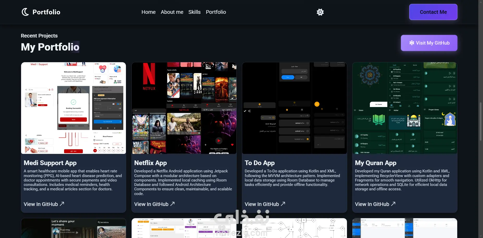Open View In GitHub for Netflix App
The width and height of the screenshot is (483, 238).
coord(154,204)
